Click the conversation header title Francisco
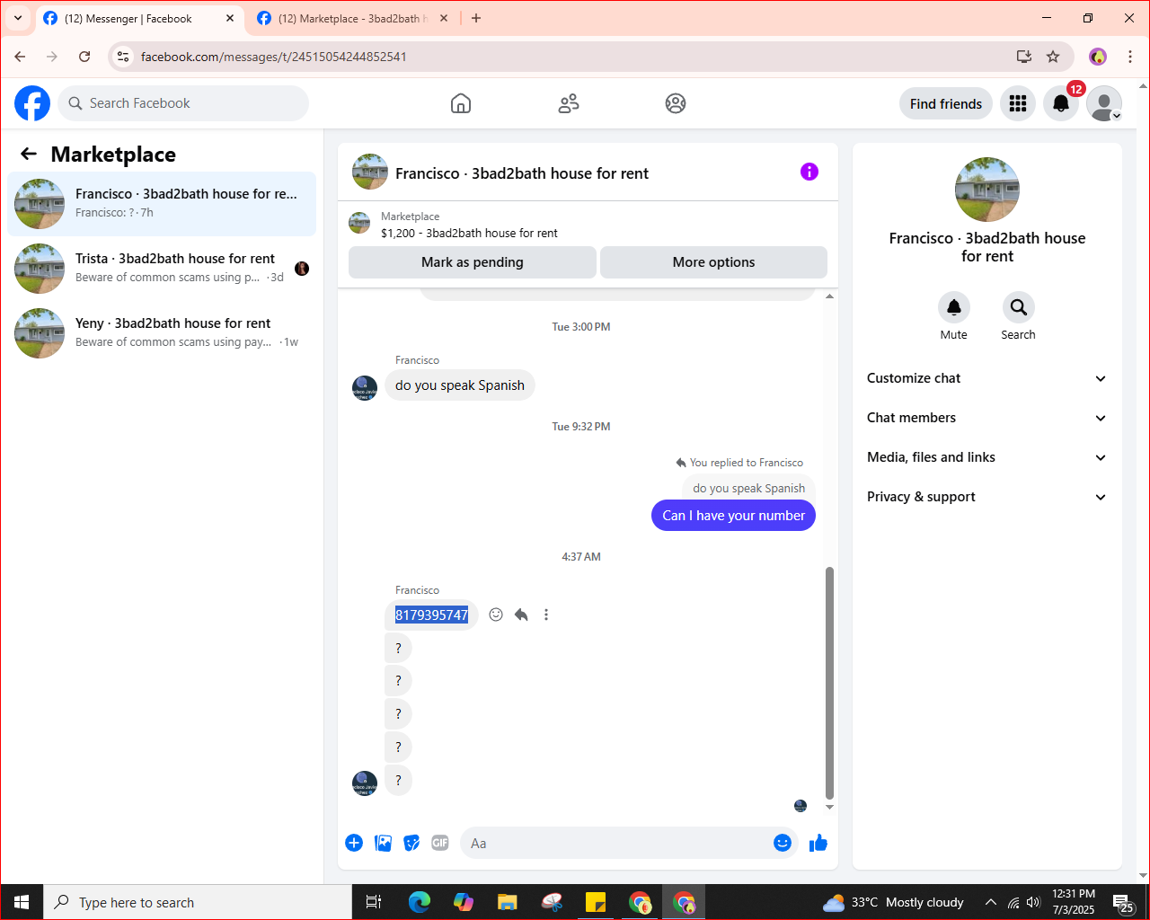The width and height of the screenshot is (1150, 920). point(522,173)
